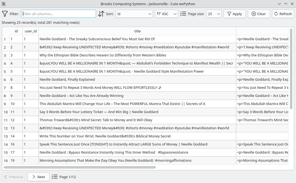The width and height of the screenshot is (296, 183).
Task: Clear the filter with Clear button
Action: (259, 14)
